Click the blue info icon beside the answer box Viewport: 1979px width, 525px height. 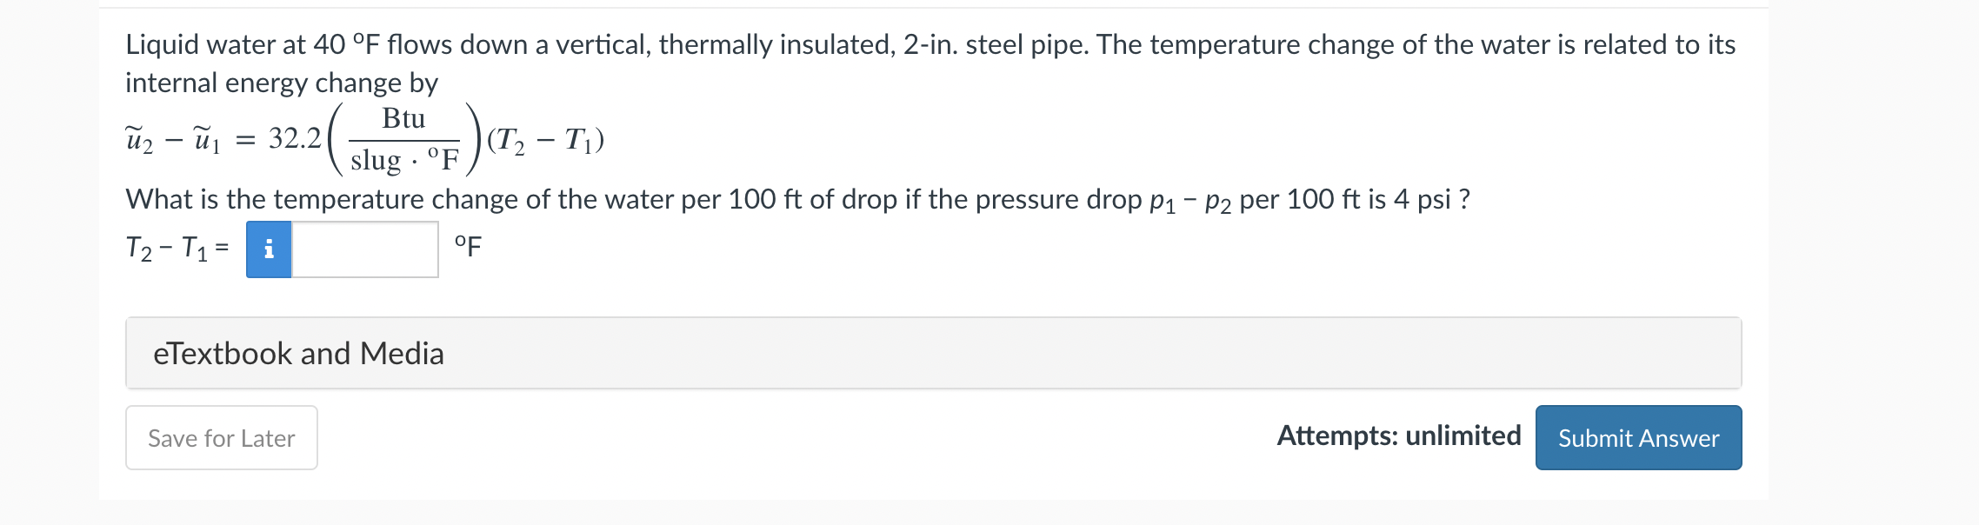click(269, 250)
